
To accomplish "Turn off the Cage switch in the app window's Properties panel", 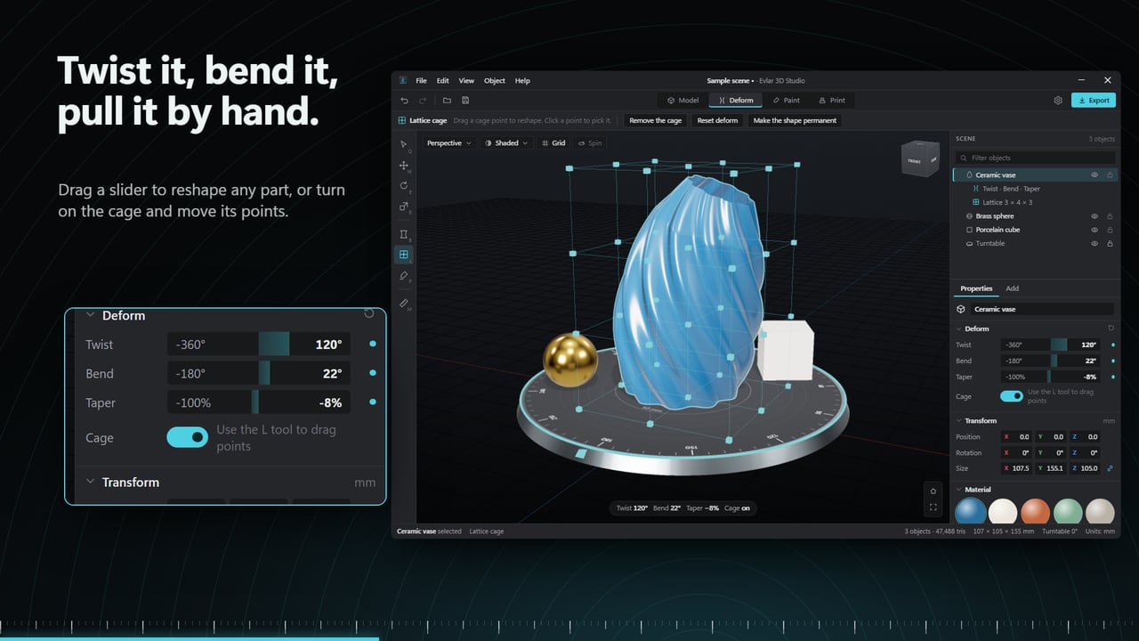I will 1011,396.
